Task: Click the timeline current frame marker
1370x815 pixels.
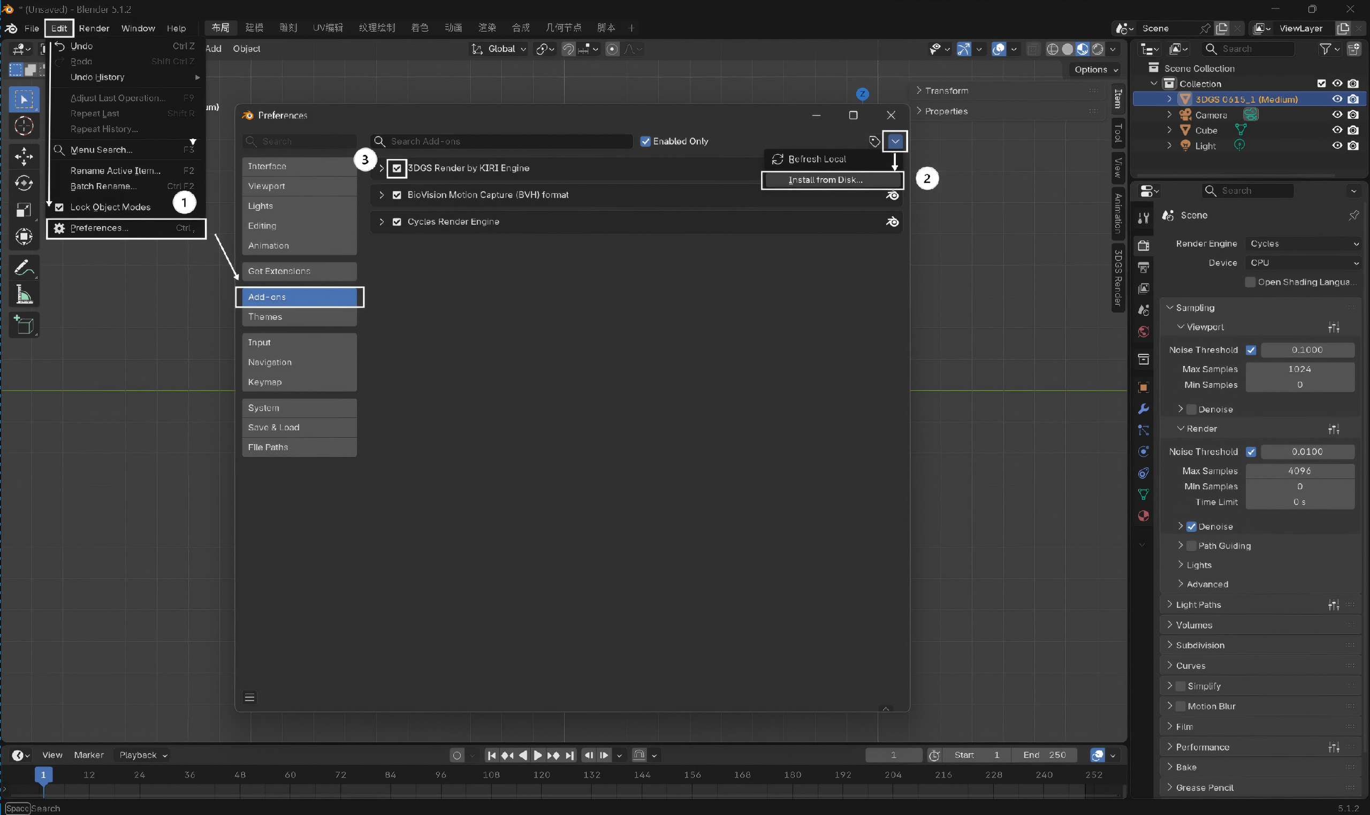Action: 43,775
